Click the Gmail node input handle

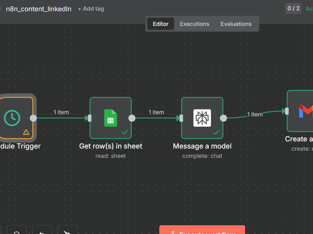[287, 111]
